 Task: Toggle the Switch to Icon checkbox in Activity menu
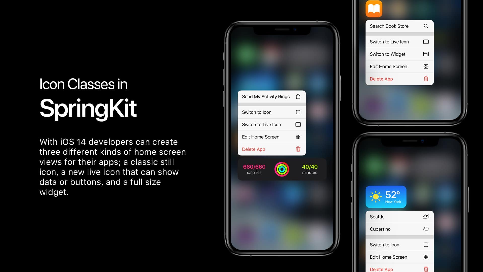[x=298, y=112]
